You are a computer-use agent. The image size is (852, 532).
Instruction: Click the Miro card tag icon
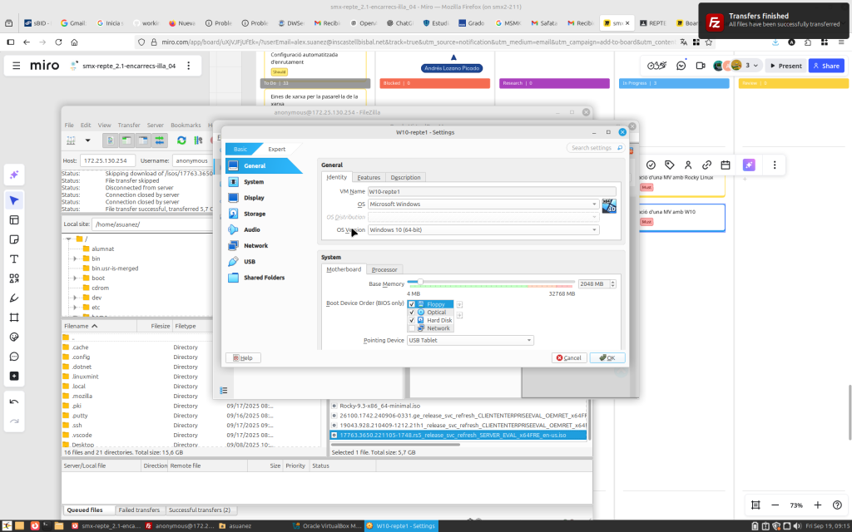click(670, 165)
